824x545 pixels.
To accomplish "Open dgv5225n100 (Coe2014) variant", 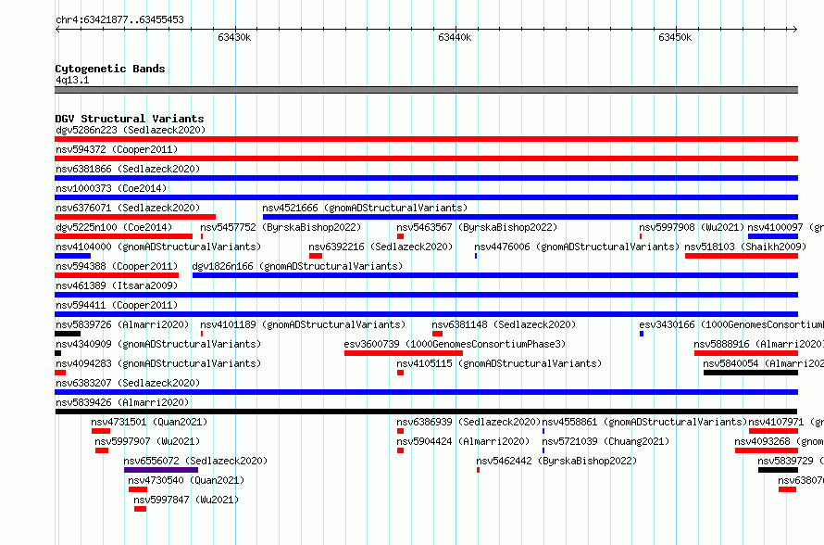I will (114, 227).
